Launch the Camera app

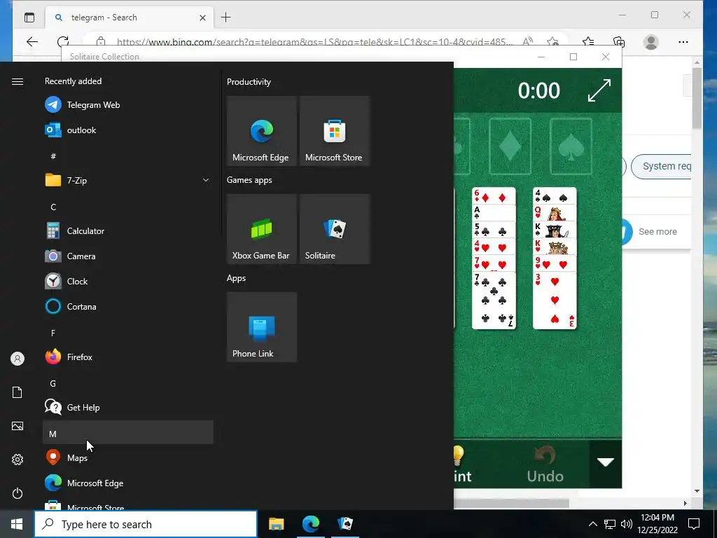click(128, 256)
